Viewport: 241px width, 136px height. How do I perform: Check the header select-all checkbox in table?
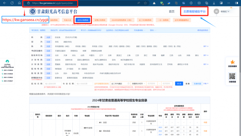click(x=32, y=116)
